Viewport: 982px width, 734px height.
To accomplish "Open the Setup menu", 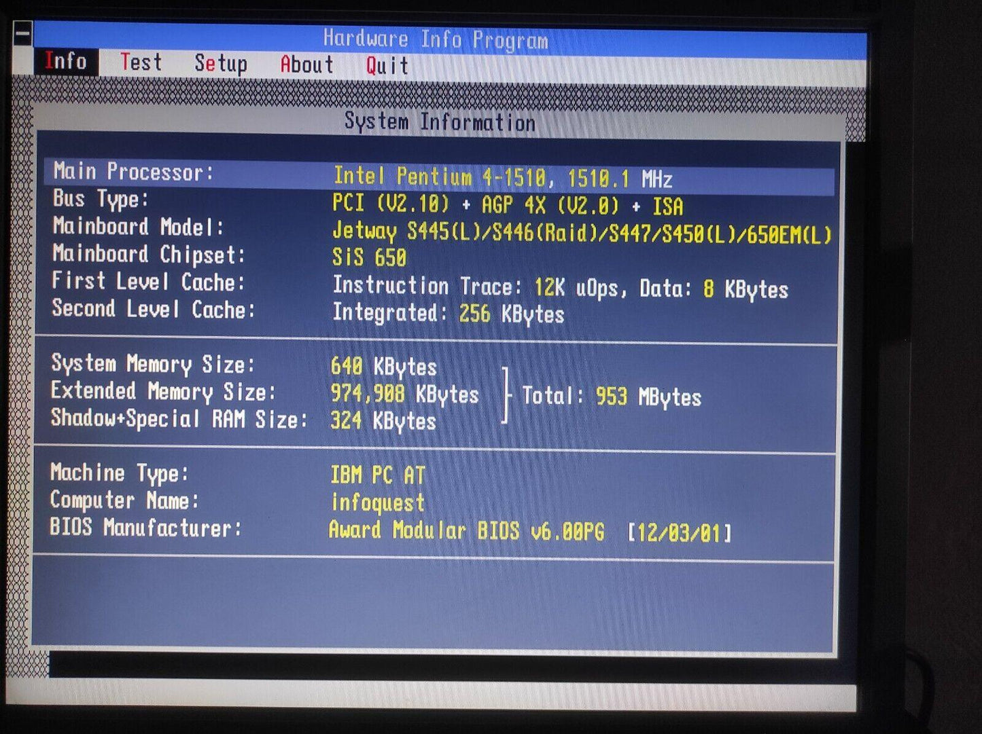I will pyautogui.click(x=221, y=64).
